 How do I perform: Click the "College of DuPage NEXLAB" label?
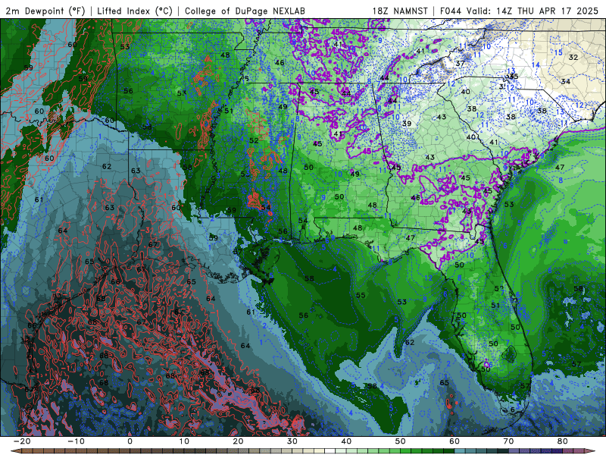[x=245, y=11]
